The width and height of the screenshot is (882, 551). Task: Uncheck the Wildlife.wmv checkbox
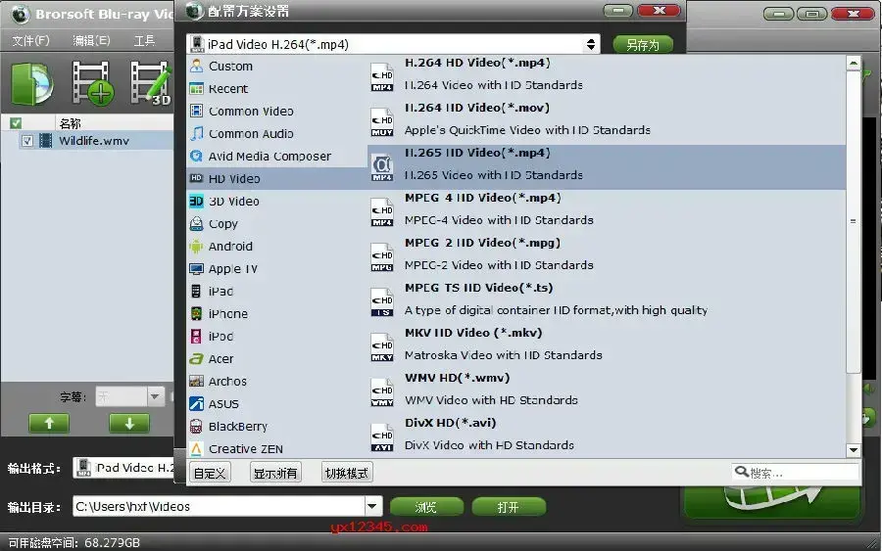pos(27,140)
